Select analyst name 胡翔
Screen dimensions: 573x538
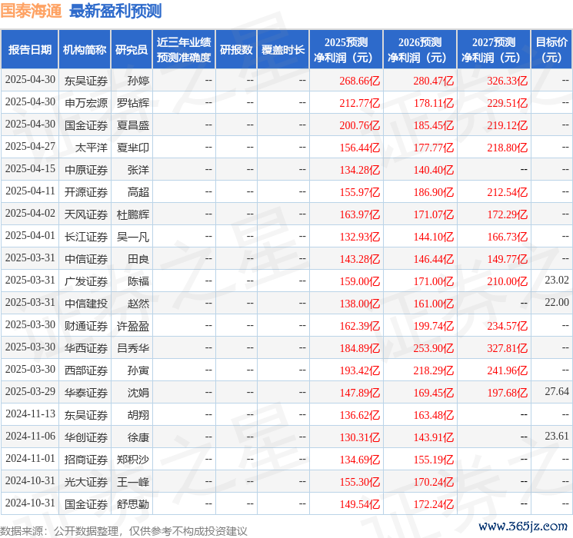click(138, 415)
